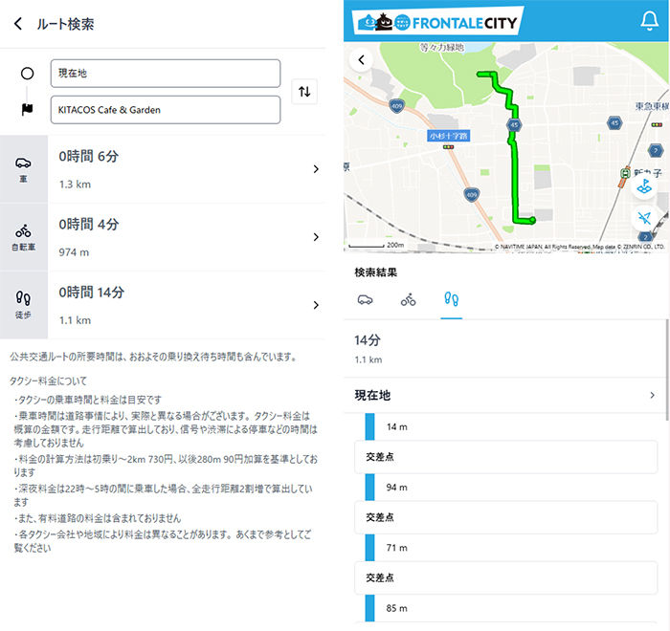The width and height of the screenshot is (670, 631).
Task: Swap origin and destination with the arrows button
Action: (304, 92)
